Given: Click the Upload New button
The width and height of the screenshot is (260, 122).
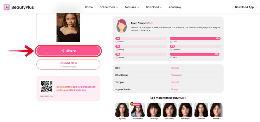Looking at the screenshot, I should tap(68, 64).
